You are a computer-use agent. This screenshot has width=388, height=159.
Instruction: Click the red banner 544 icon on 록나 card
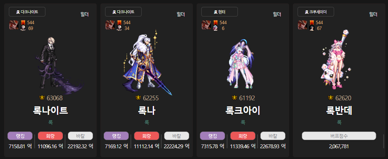[x=119, y=22]
